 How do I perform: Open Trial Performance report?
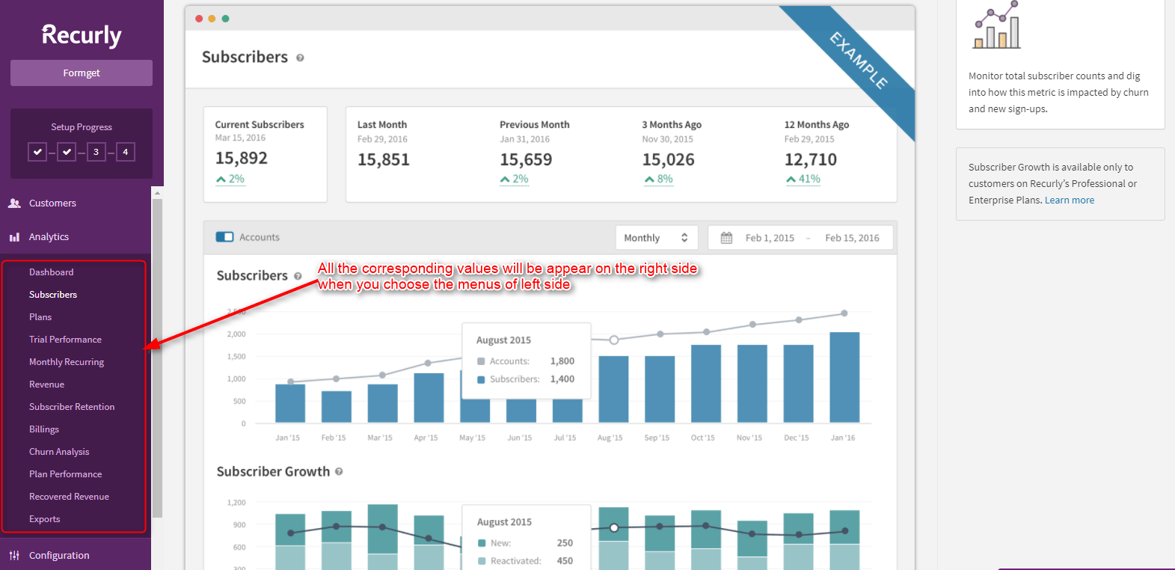coord(65,340)
